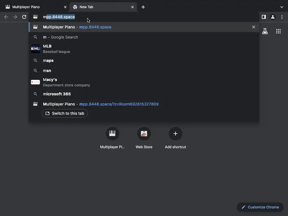288x216 pixels.
Task: Close the New Tab tab
Action: click(132, 7)
